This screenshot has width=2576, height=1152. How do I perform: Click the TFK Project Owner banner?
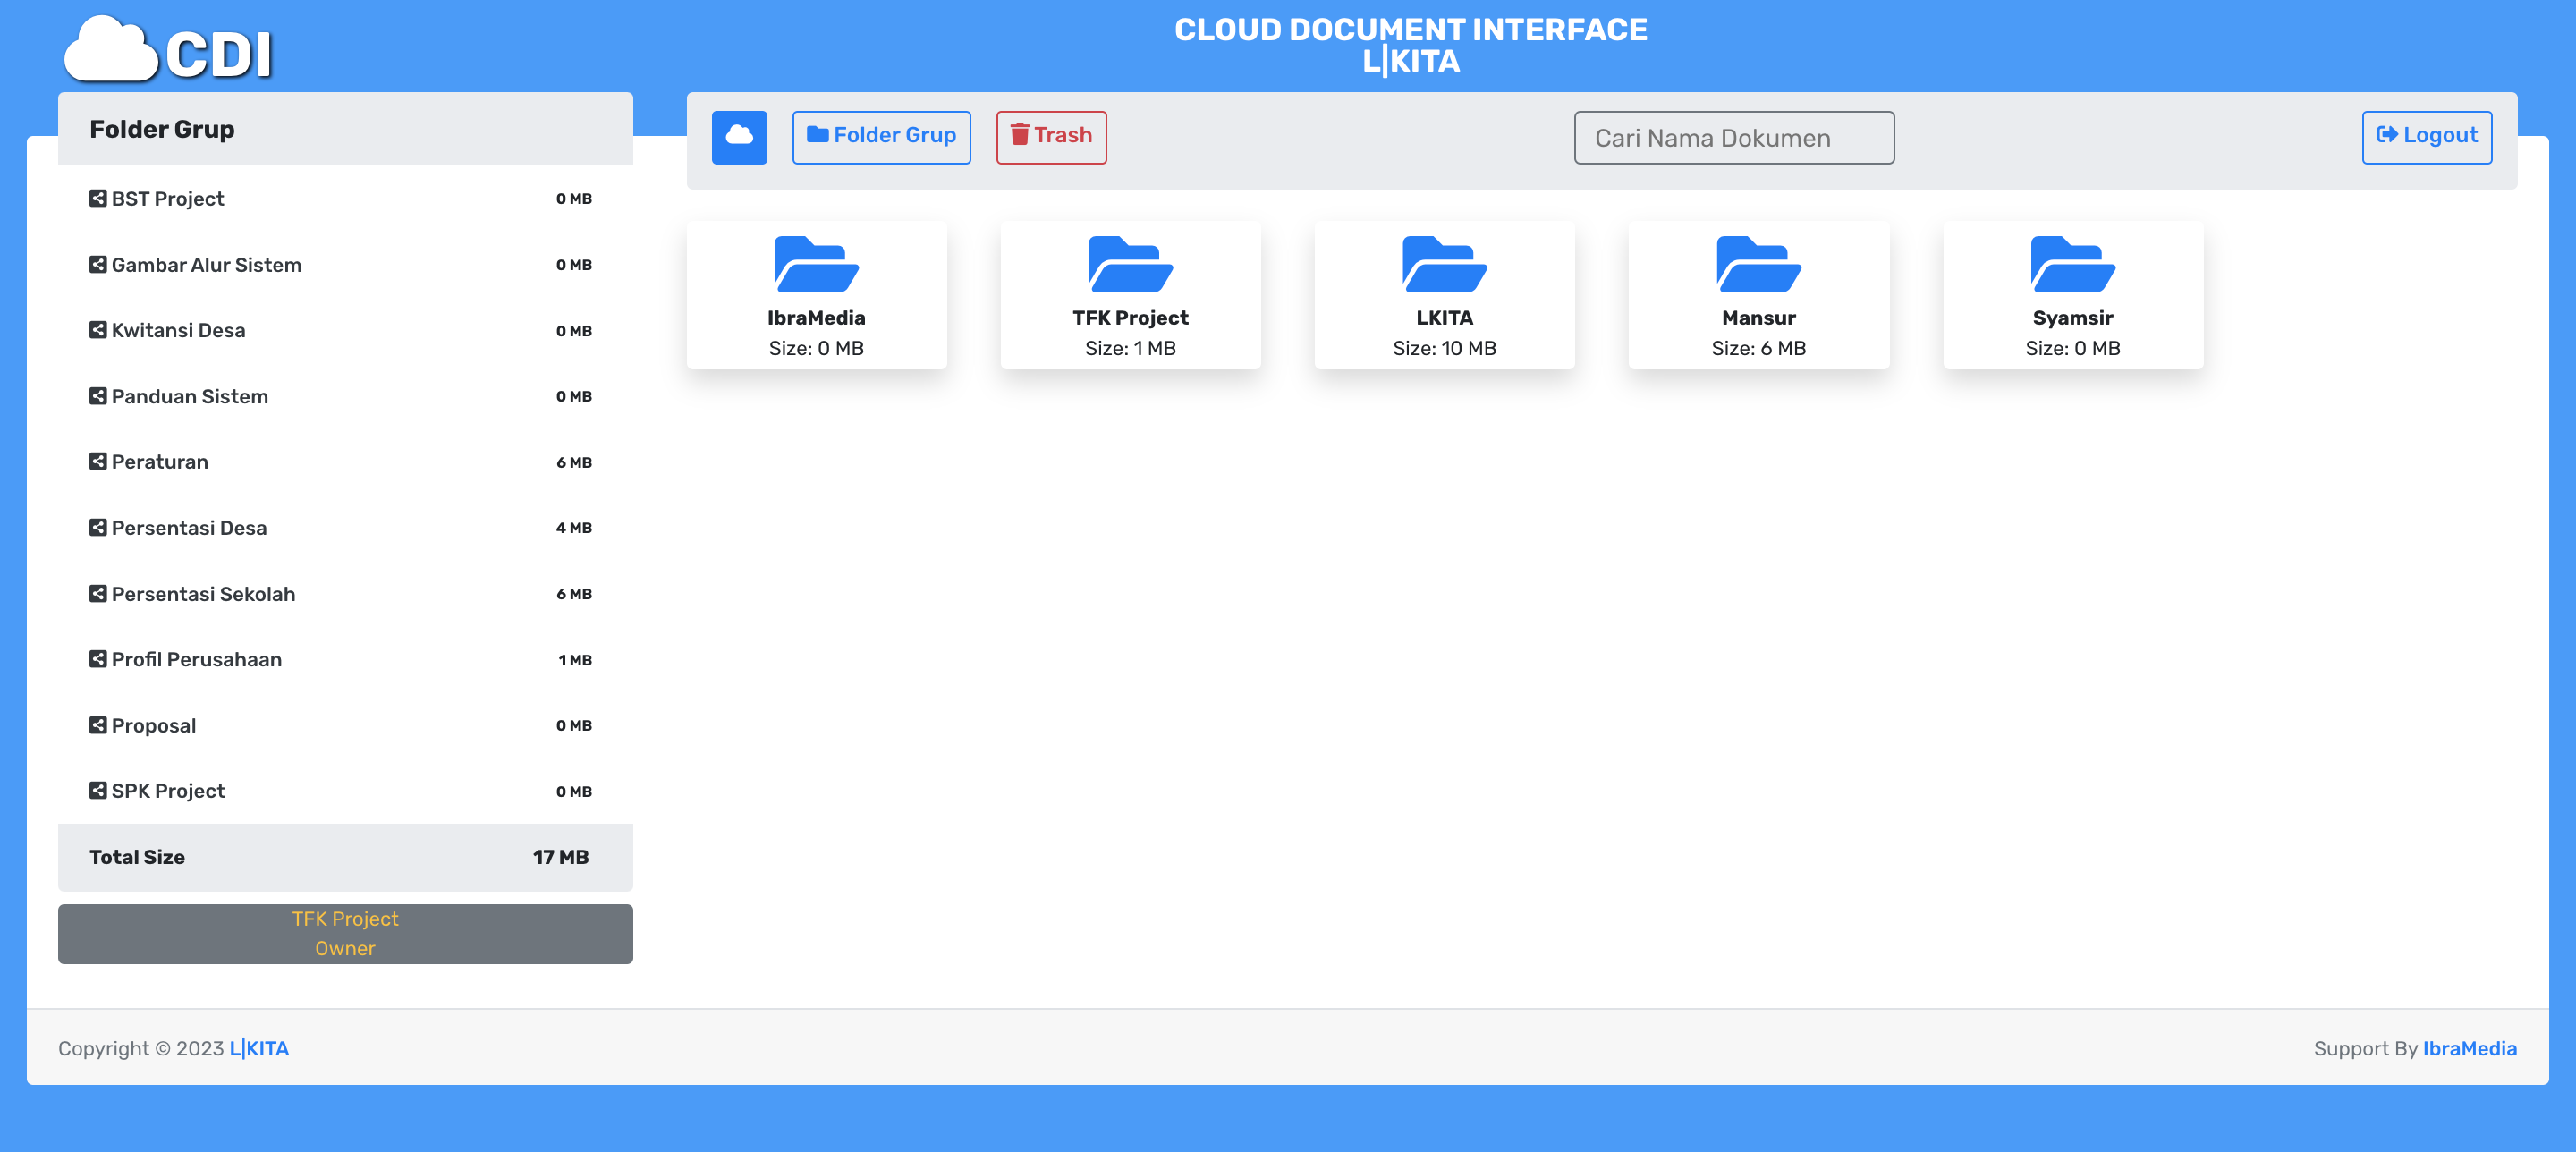[x=345, y=933]
